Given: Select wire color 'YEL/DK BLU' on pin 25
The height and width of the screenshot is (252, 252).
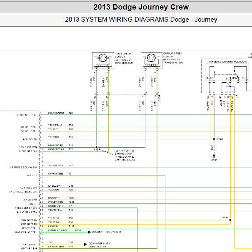Looking at the screenshot, I should tap(55, 210).
